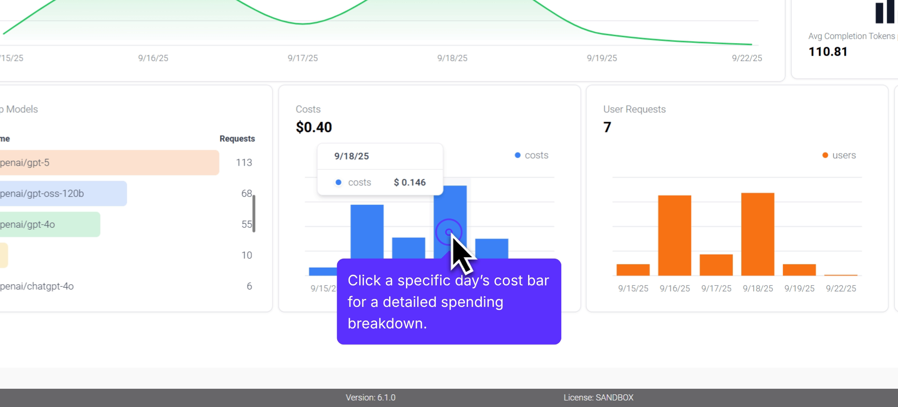Click the 9/19/25 label on line chart
The height and width of the screenshot is (407, 898).
pos(602,58)
